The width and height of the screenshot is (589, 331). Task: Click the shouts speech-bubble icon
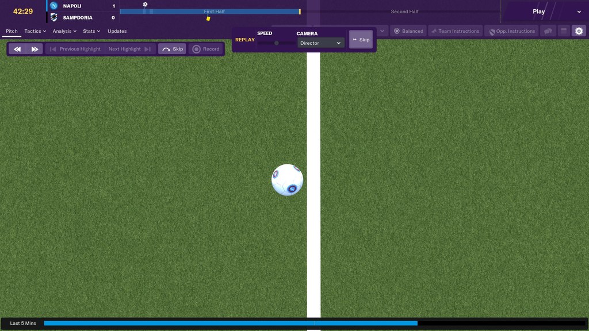[548, 31]
